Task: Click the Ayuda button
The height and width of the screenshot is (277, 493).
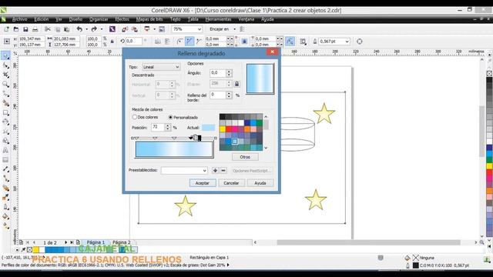Action: point(260,183)
